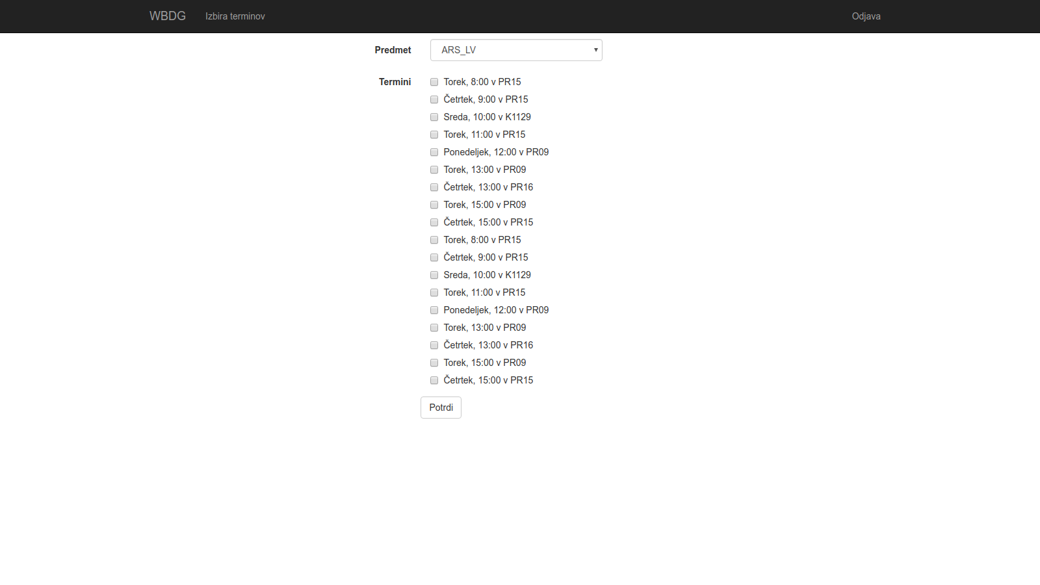Toggle the first Četrtek, 15:00 v PR15 checkbox
The width and height of the screenshot is (1040, 585).
click(434, 222)
